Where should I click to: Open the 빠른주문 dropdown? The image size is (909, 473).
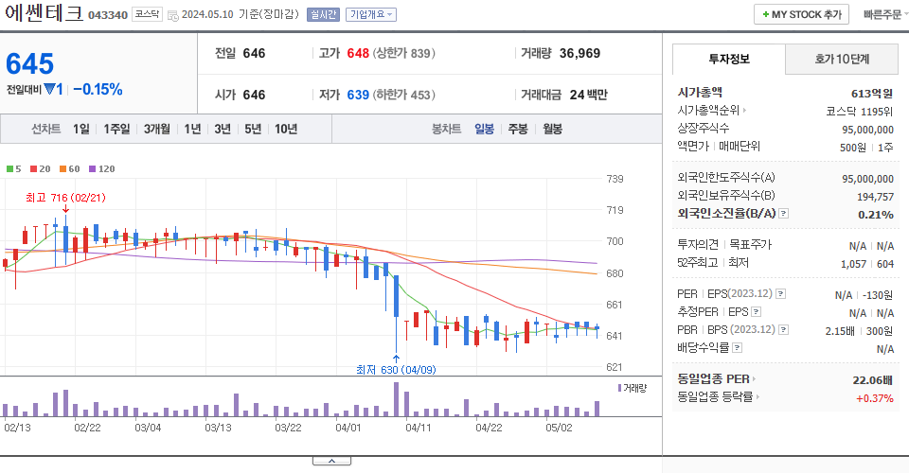pos(884,14)
